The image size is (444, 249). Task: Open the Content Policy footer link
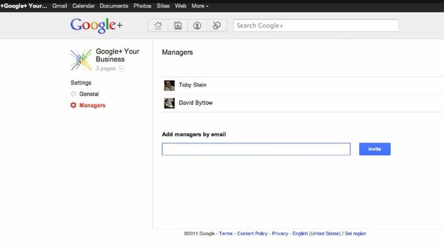[253, 234]
